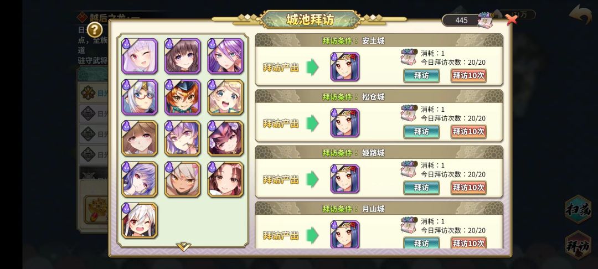Image resolution: width=598 pixels, height=269 pixels.
Task: Select the blonde laughing character portrait
Action: [225, 97]
